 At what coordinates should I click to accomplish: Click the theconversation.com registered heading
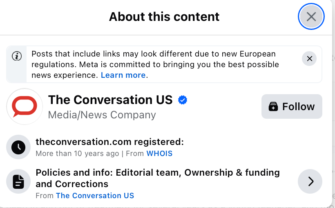(109, 142)
